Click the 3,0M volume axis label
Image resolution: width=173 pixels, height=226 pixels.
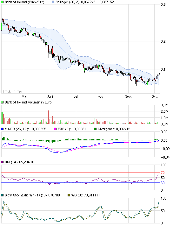click(164, 105)
